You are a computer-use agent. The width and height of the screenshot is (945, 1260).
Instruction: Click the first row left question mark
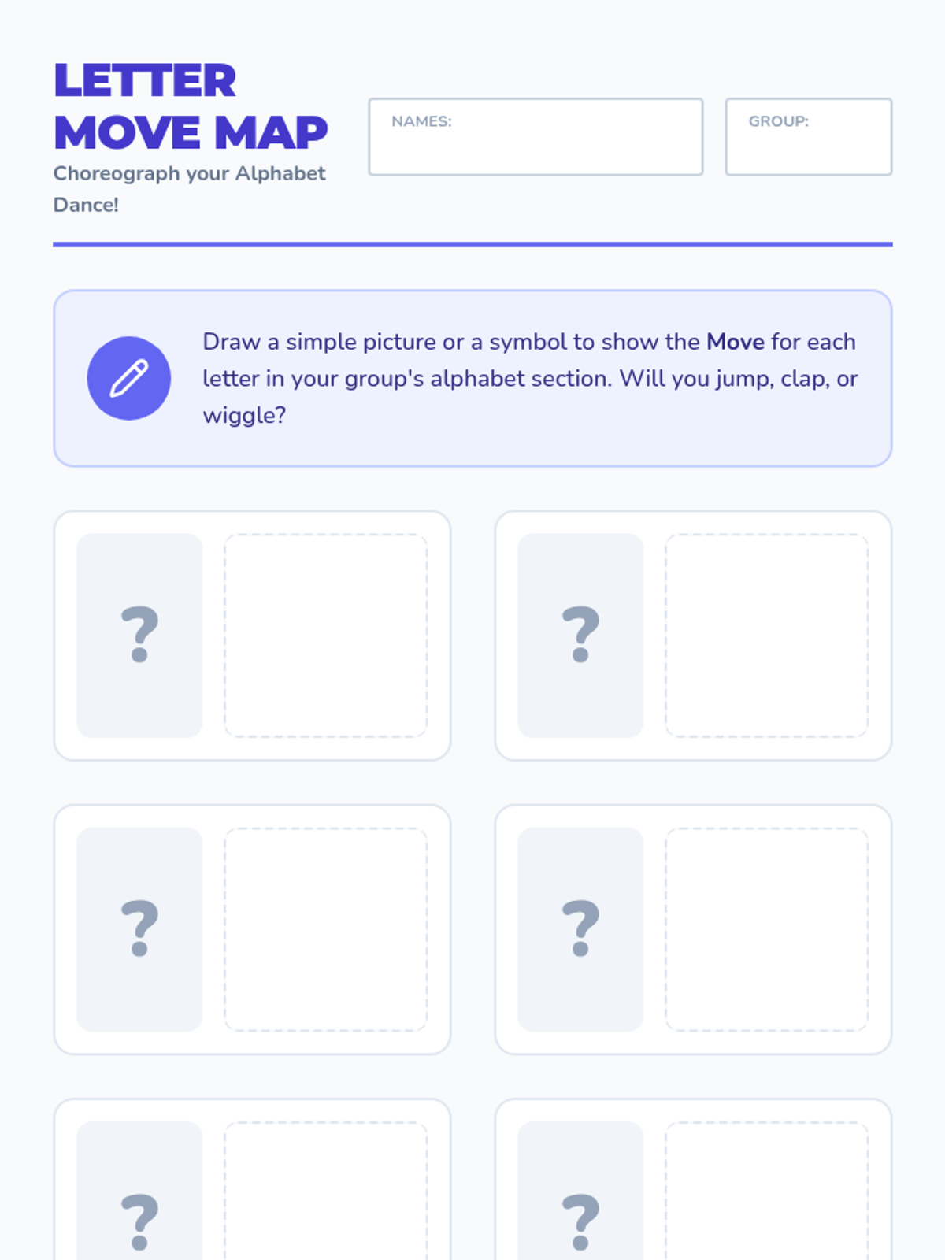pos(139,635)
